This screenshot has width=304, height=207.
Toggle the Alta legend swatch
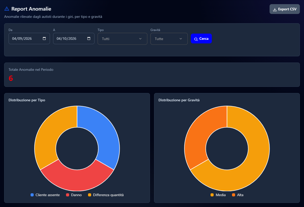click(234, 195)
